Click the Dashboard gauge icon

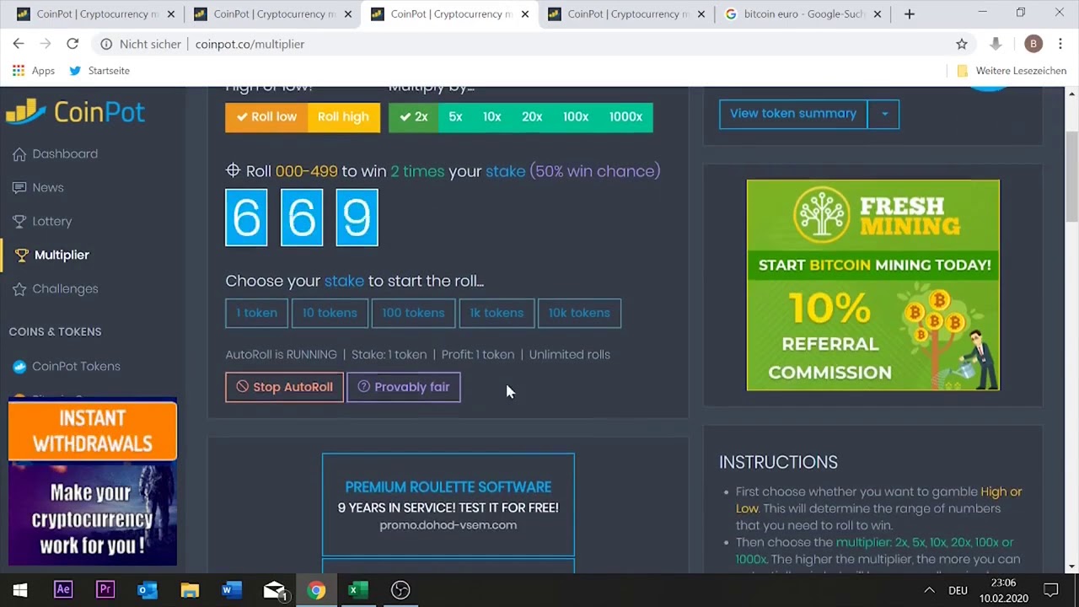19,153
